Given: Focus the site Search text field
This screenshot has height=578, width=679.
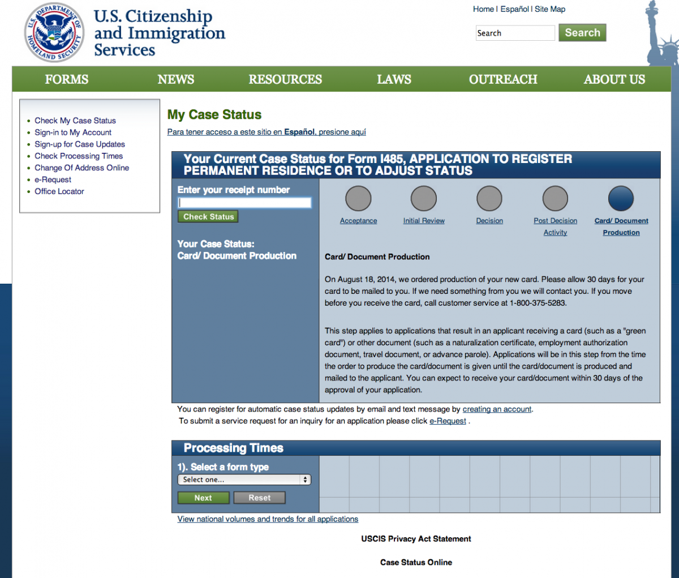Looking at the screenshot, I should 515,33.
